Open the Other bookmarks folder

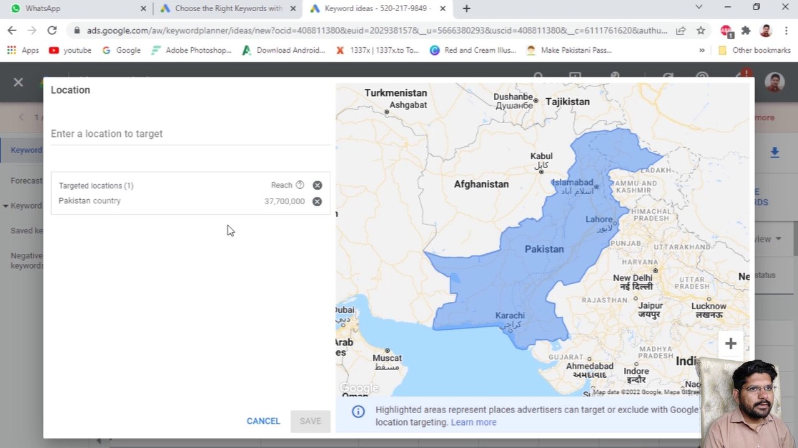tap(754, 50)
